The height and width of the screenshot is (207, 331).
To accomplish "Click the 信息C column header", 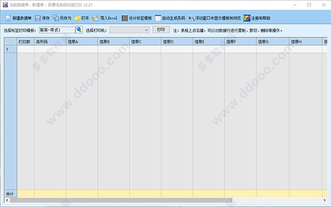I will (x=146, y=41).
